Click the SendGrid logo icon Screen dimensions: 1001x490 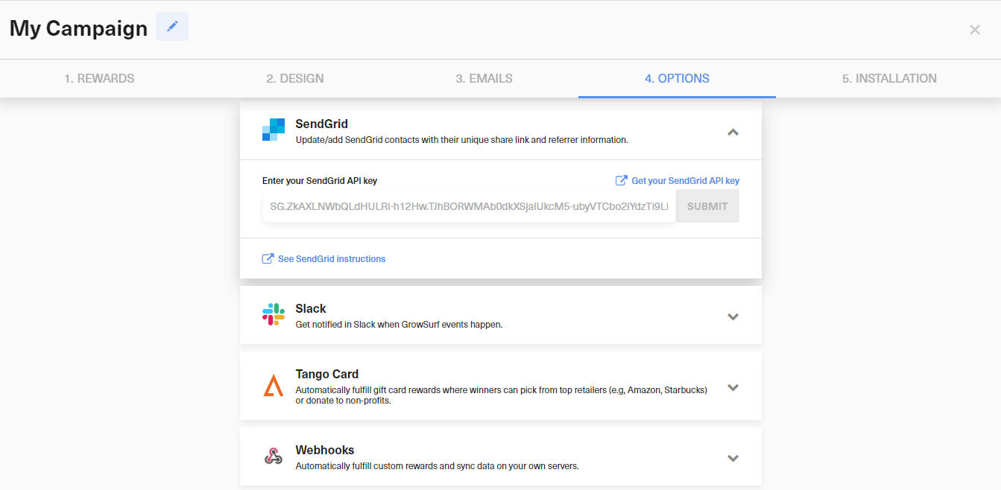point(273,130)
